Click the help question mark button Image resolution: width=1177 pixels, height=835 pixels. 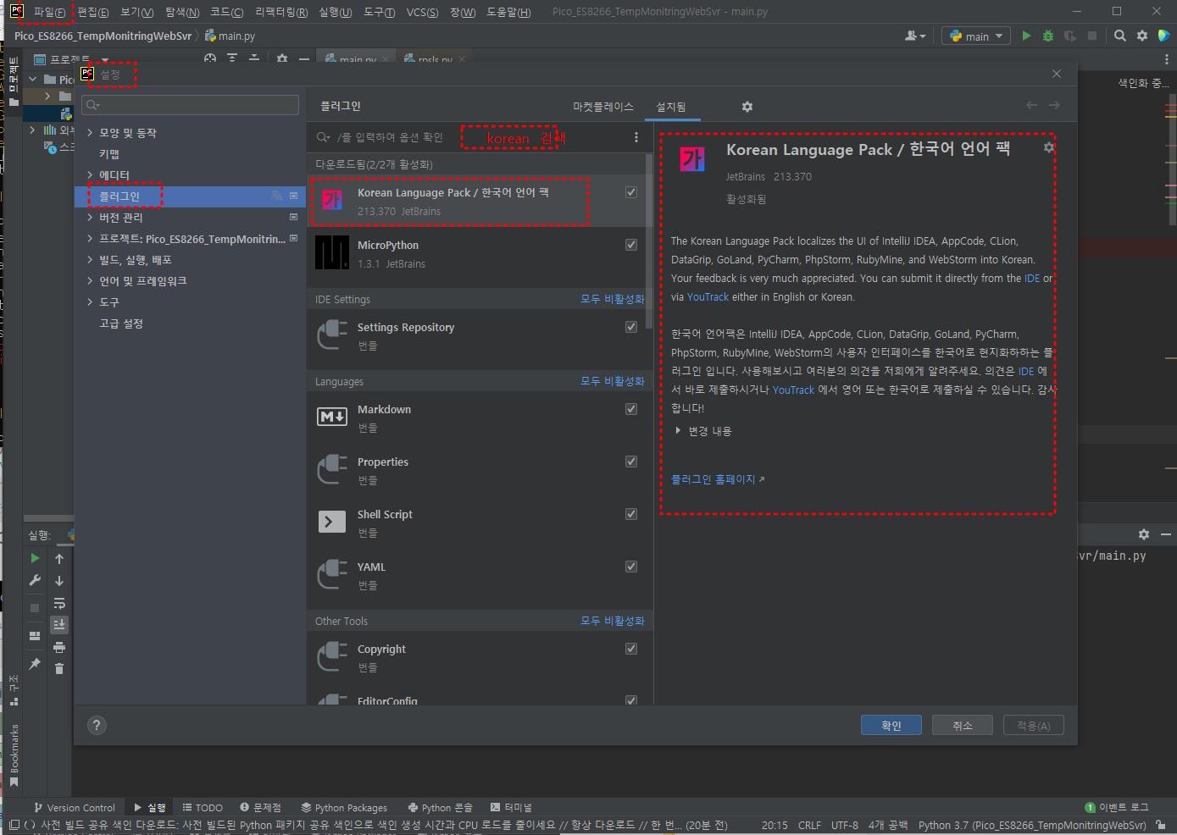coord(97,725)
